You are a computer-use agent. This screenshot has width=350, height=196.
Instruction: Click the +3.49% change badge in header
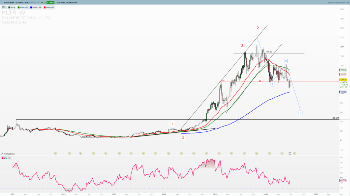coord(51,2)
